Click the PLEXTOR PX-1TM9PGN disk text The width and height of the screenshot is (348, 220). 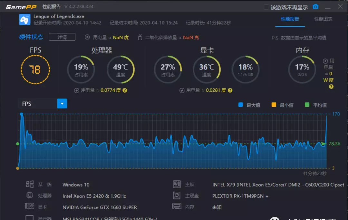tap(240, 196)
